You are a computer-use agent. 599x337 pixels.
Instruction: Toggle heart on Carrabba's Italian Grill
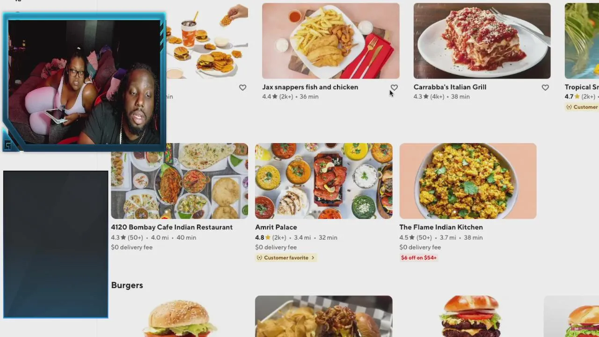[545, 88]
